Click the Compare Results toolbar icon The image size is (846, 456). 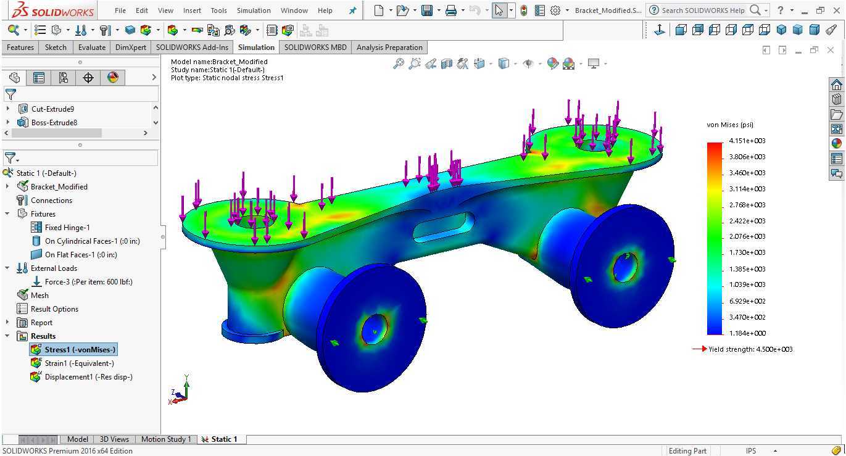[214, 30]
